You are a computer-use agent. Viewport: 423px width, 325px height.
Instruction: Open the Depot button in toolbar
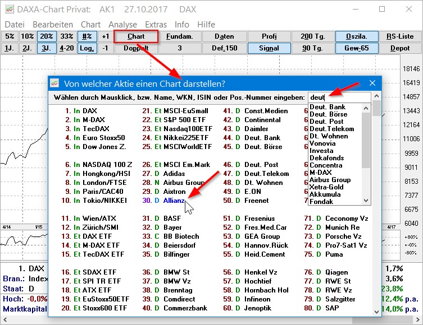click(x=399, y=48)
